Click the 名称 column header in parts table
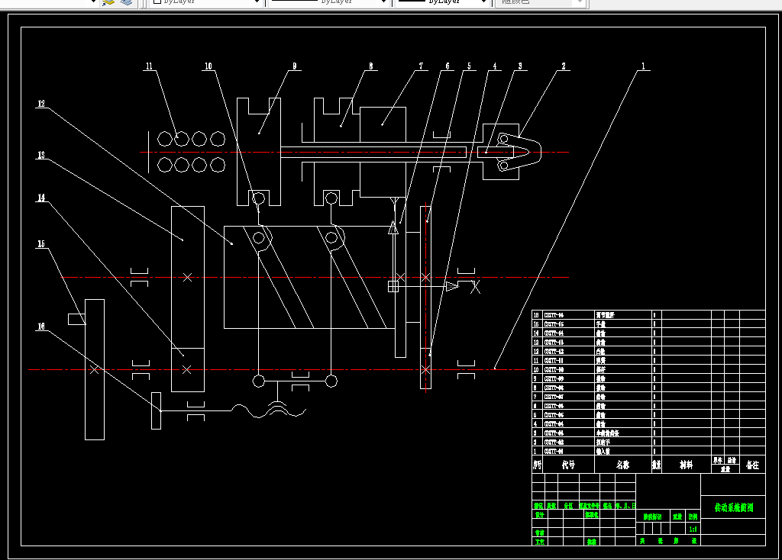Viewport: 782px width, 560px height. pos(623,465)
